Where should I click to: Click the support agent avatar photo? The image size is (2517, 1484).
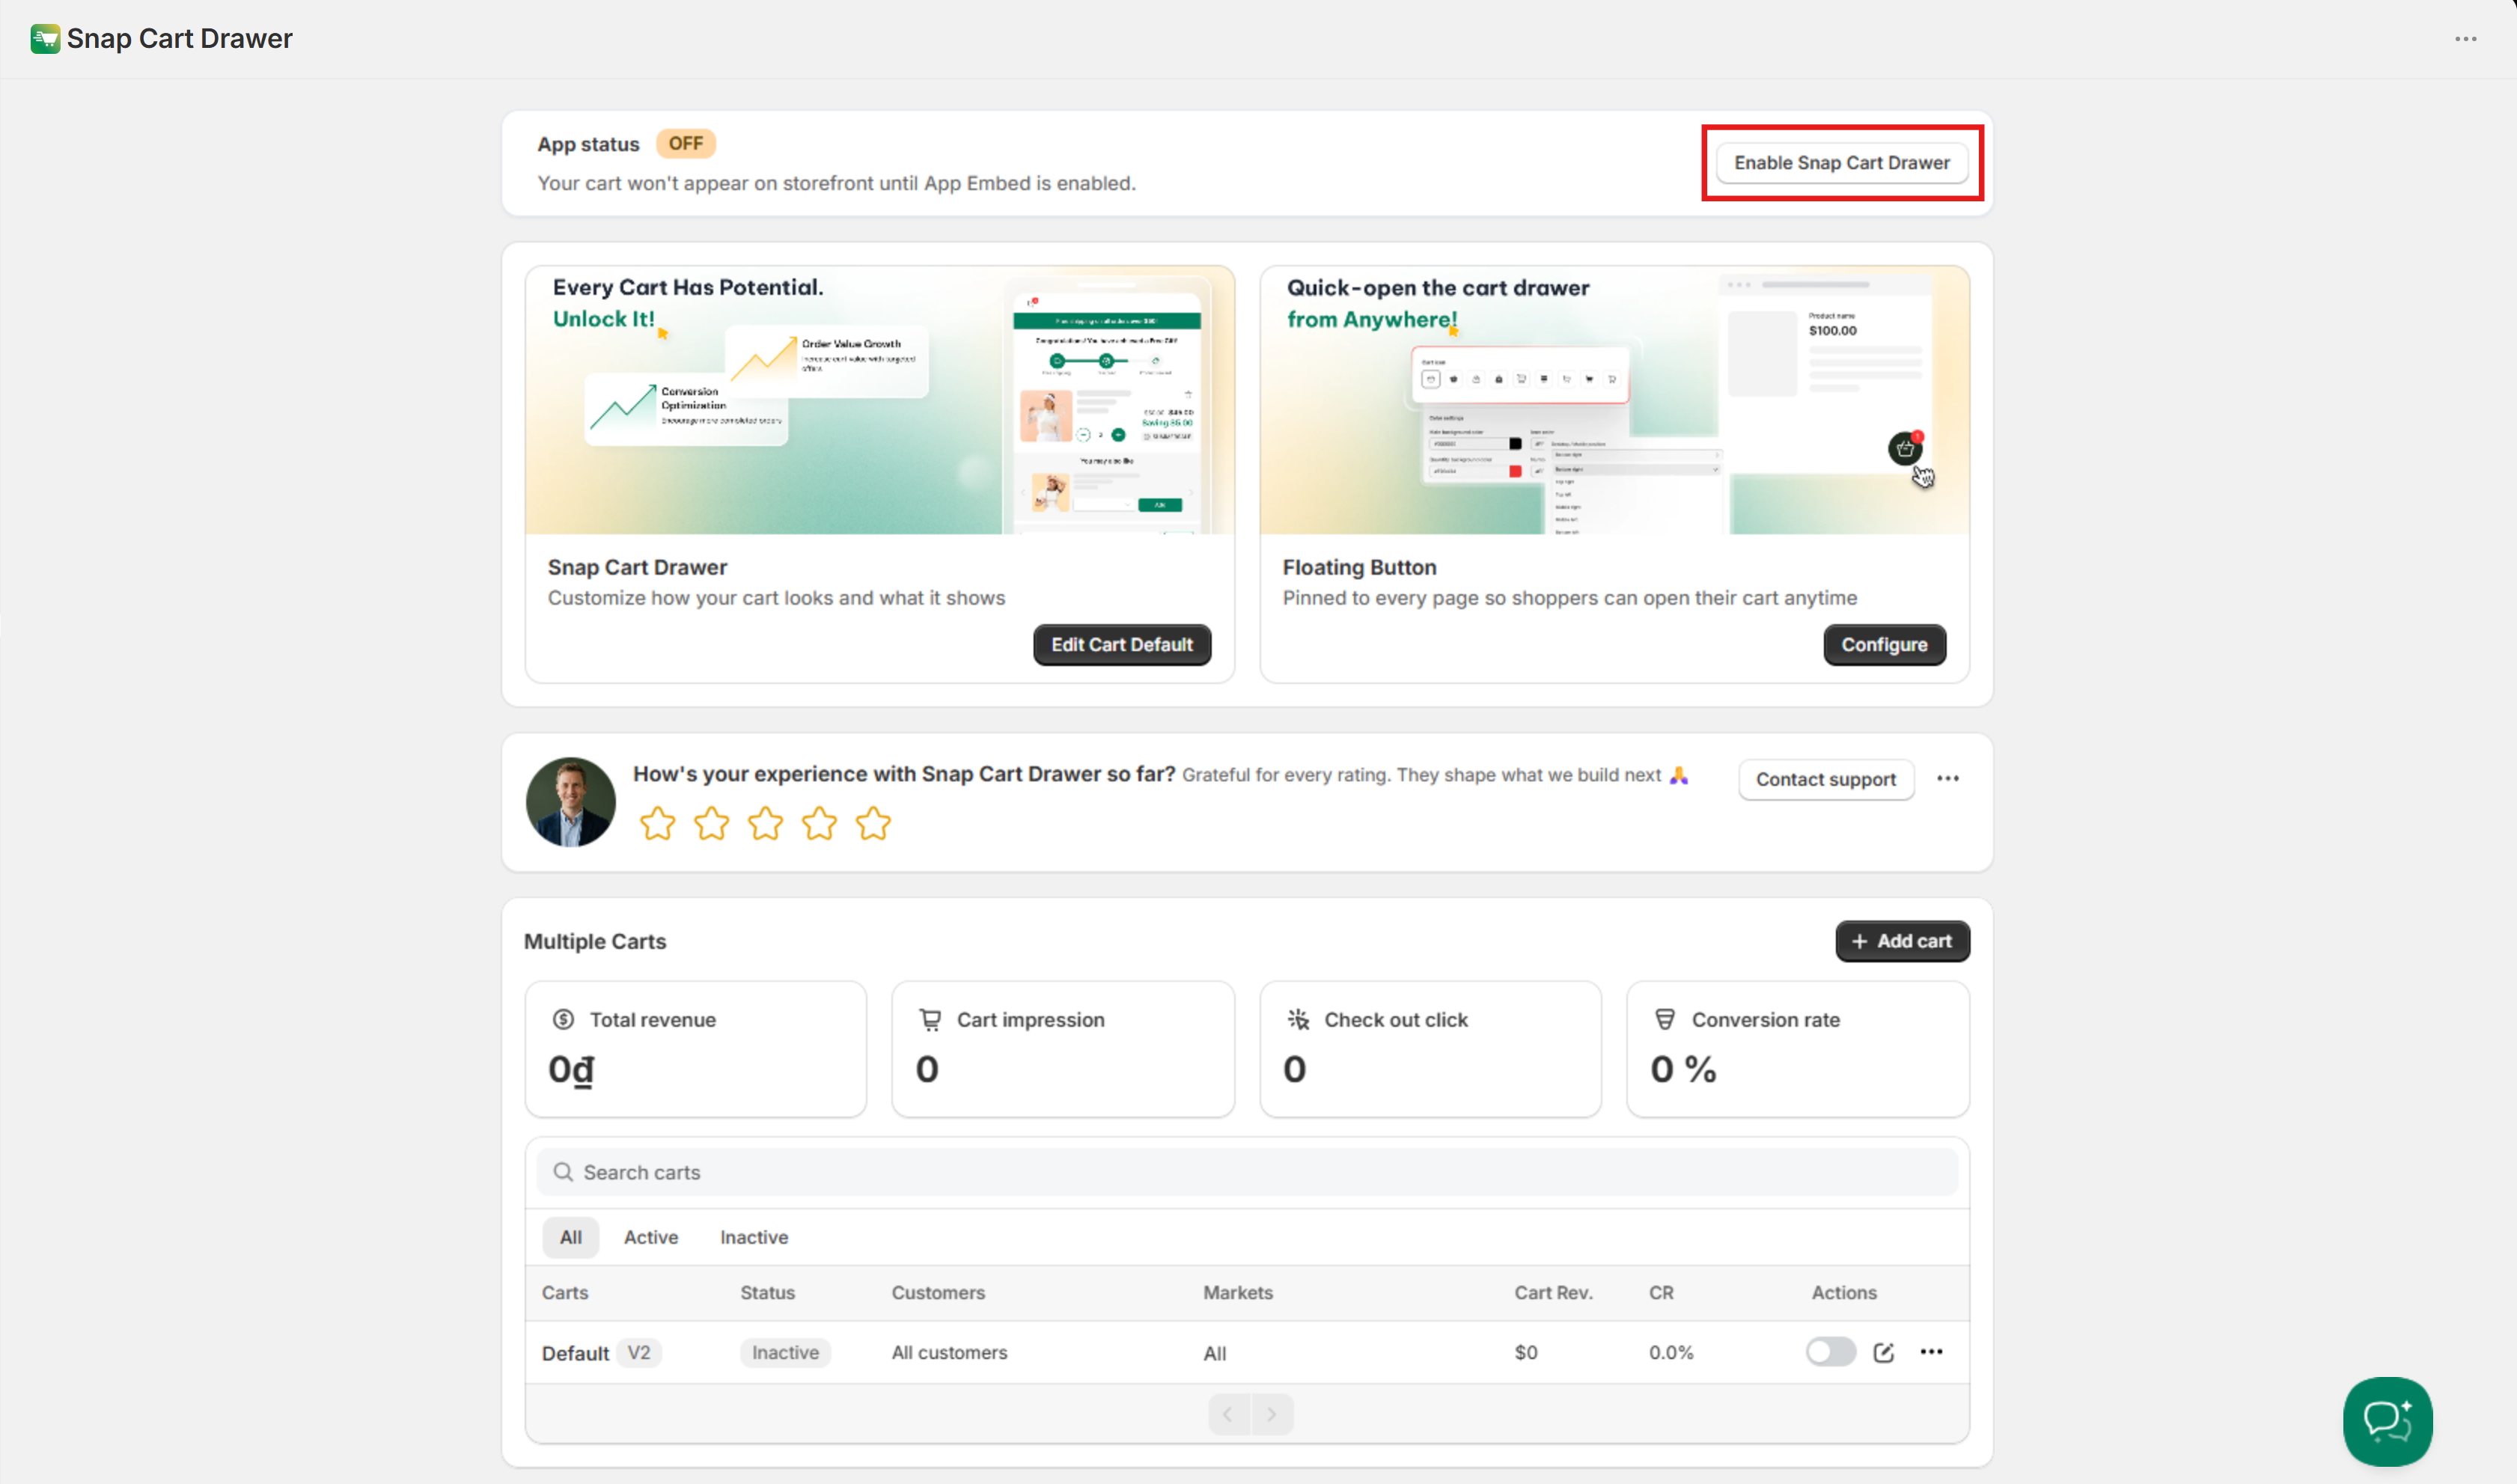coord(571,802)
